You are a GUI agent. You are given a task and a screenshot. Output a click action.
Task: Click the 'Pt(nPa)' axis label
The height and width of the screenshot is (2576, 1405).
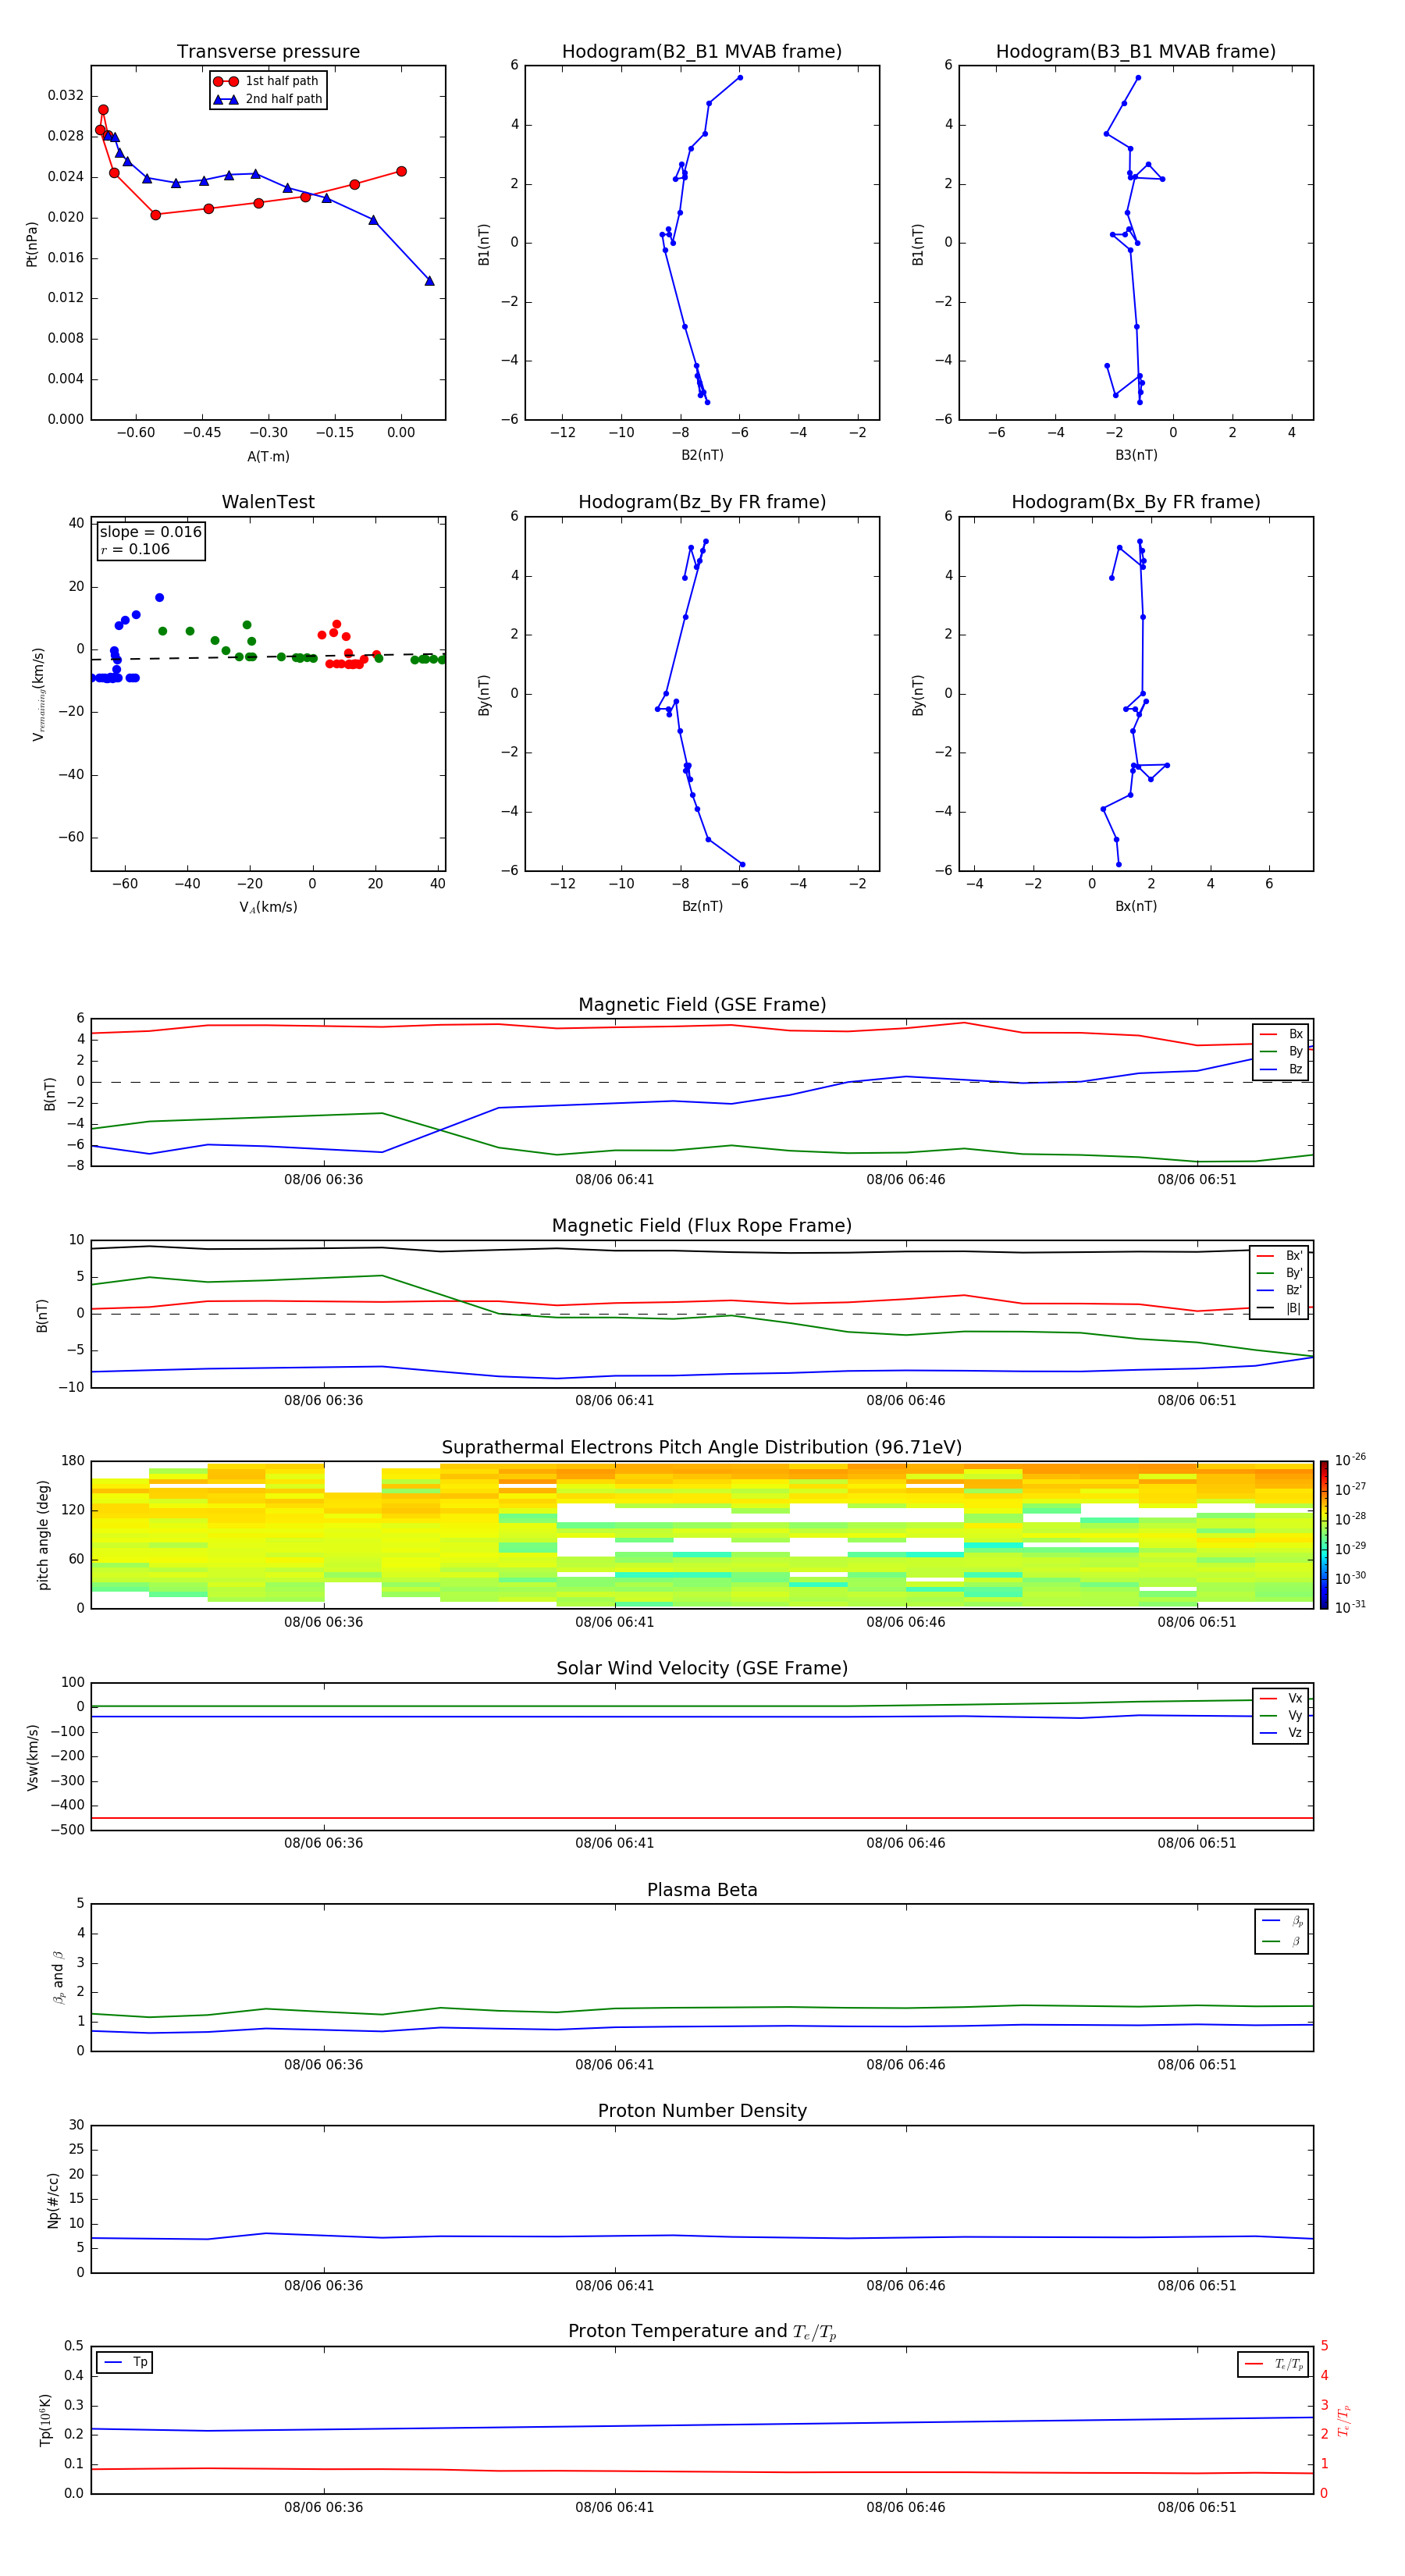click(x=31, y=243)
